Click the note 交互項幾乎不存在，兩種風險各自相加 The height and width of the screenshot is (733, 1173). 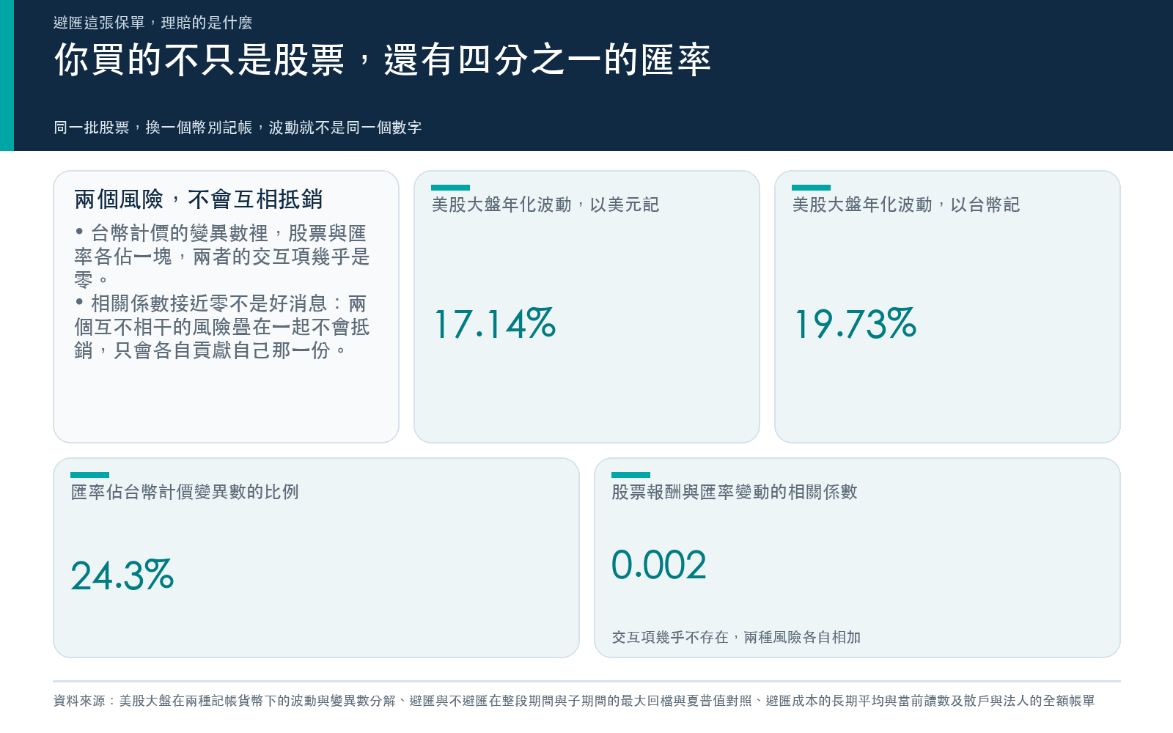736,638
